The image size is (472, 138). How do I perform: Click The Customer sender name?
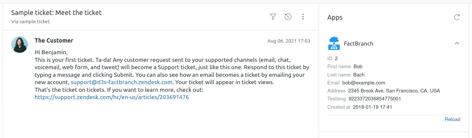[54, 41]
